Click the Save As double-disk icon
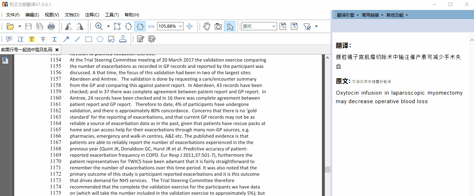The height and width of the screenshot is (196, 474). [40, 26]
